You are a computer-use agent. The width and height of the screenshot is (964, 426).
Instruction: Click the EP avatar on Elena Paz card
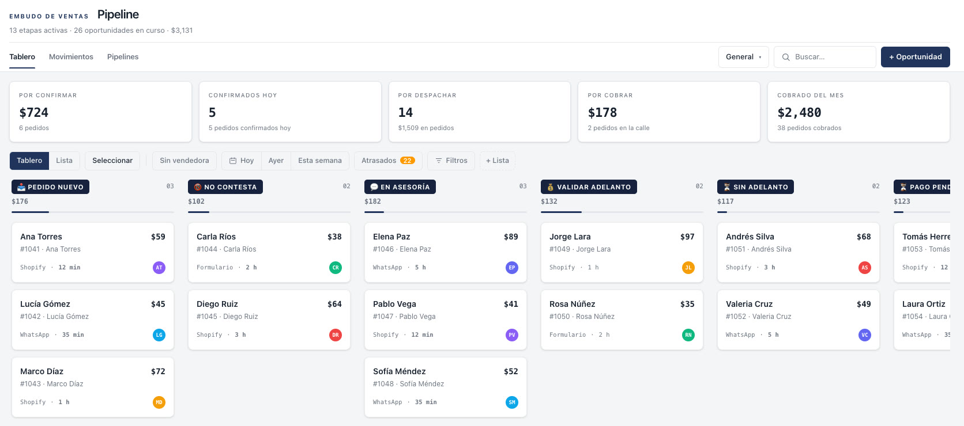click(512, 267)
